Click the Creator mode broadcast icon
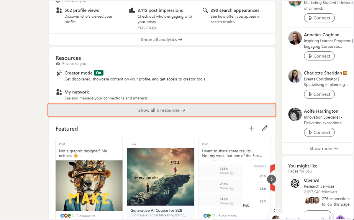 coord(59,73)
